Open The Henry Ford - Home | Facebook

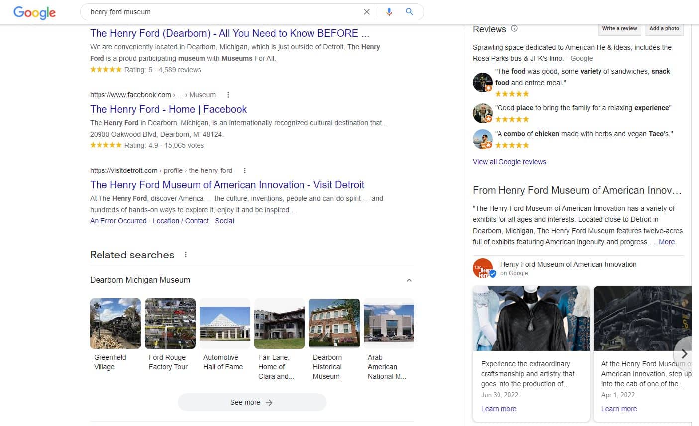click(x=168, y=109)
